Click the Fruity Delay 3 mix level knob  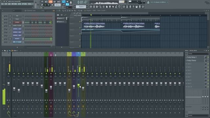(205, 57)
